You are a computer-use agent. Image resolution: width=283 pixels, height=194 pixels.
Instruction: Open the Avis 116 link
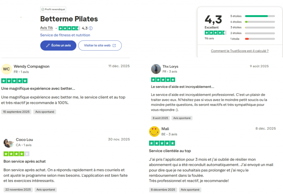pyautogui.click(x=46, y=28)
